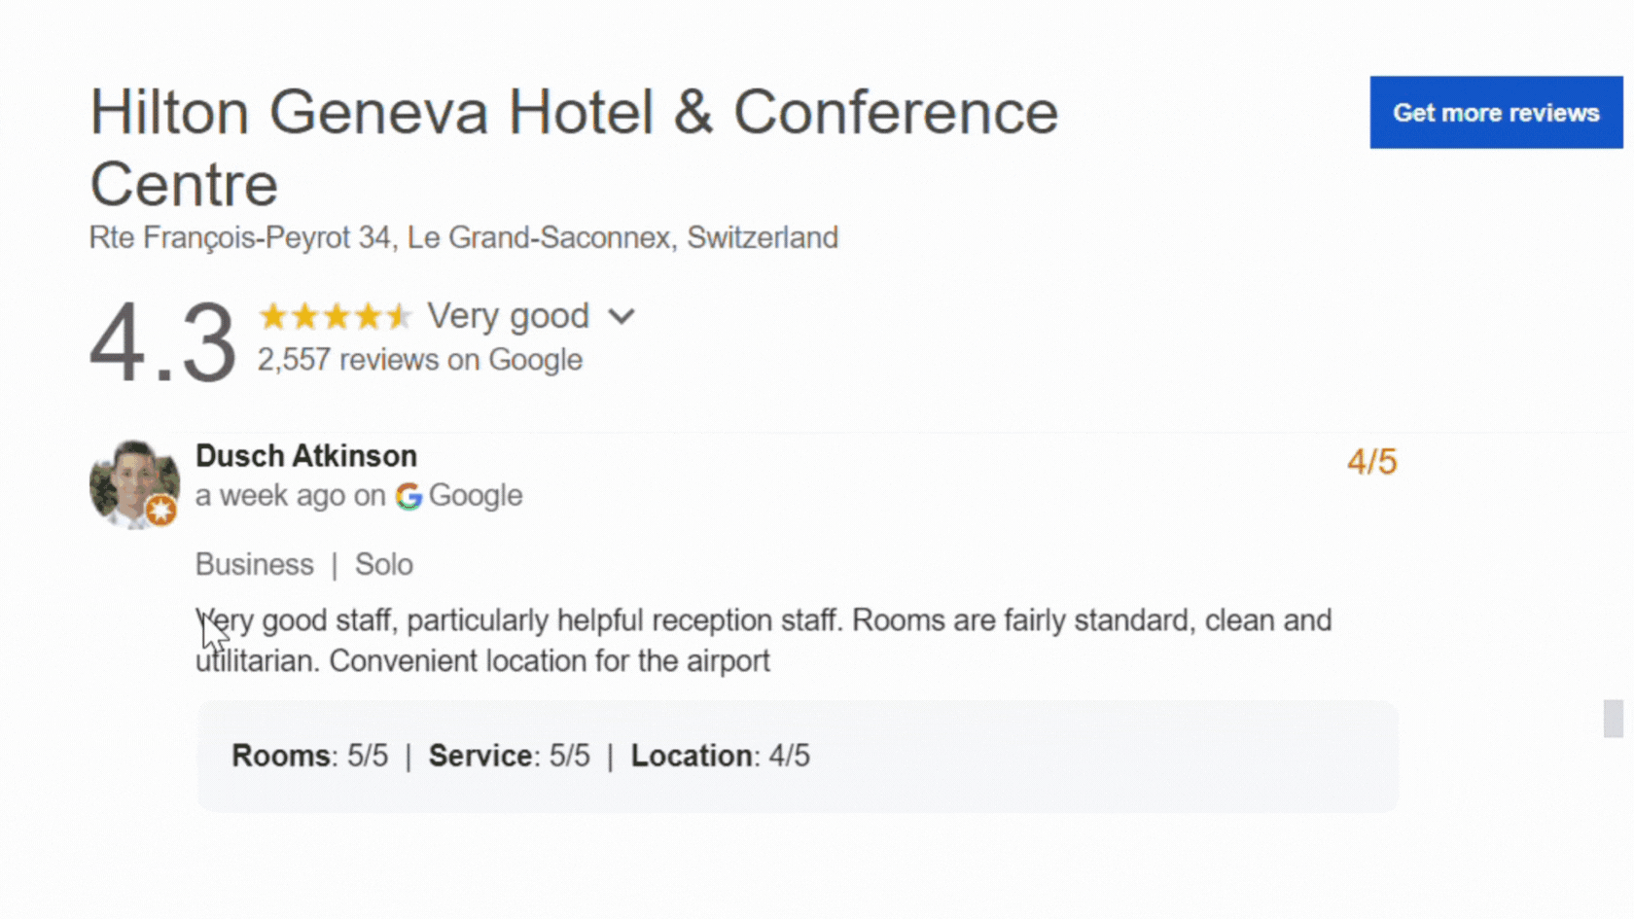Click the orange 4/5 review score
1634x919 pixels.
(1371, 462)
